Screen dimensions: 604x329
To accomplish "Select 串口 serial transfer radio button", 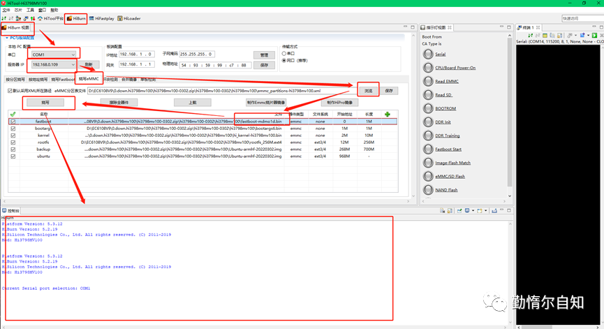I will coord(284,54).
